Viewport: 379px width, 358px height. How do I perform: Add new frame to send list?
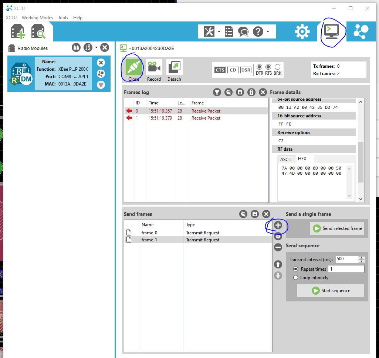point(278,225)
